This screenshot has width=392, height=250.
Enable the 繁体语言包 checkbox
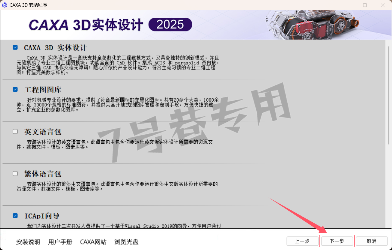15,174
